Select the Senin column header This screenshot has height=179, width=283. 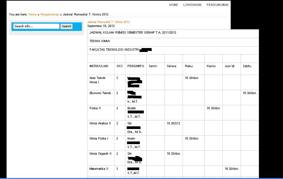(153, 66)
